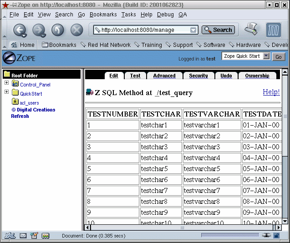The height and width of the screenshot is (243, 290).
Task: Open Composer from the status bar icon
Action: (34, 236)
